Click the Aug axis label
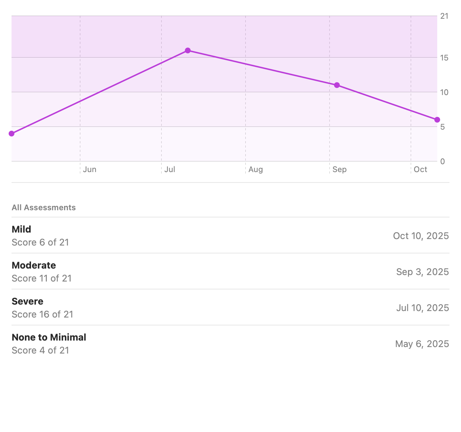Image resolution: width=461 pixels, height=432 pixels. [x=256, y=170]
